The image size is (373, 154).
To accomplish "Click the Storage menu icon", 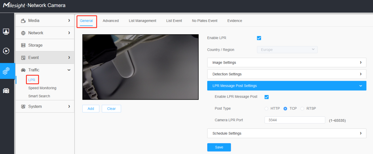I will 23,45.
